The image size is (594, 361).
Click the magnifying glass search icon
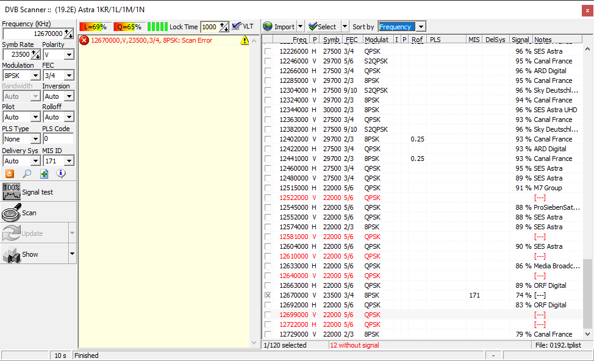point(27,174)
